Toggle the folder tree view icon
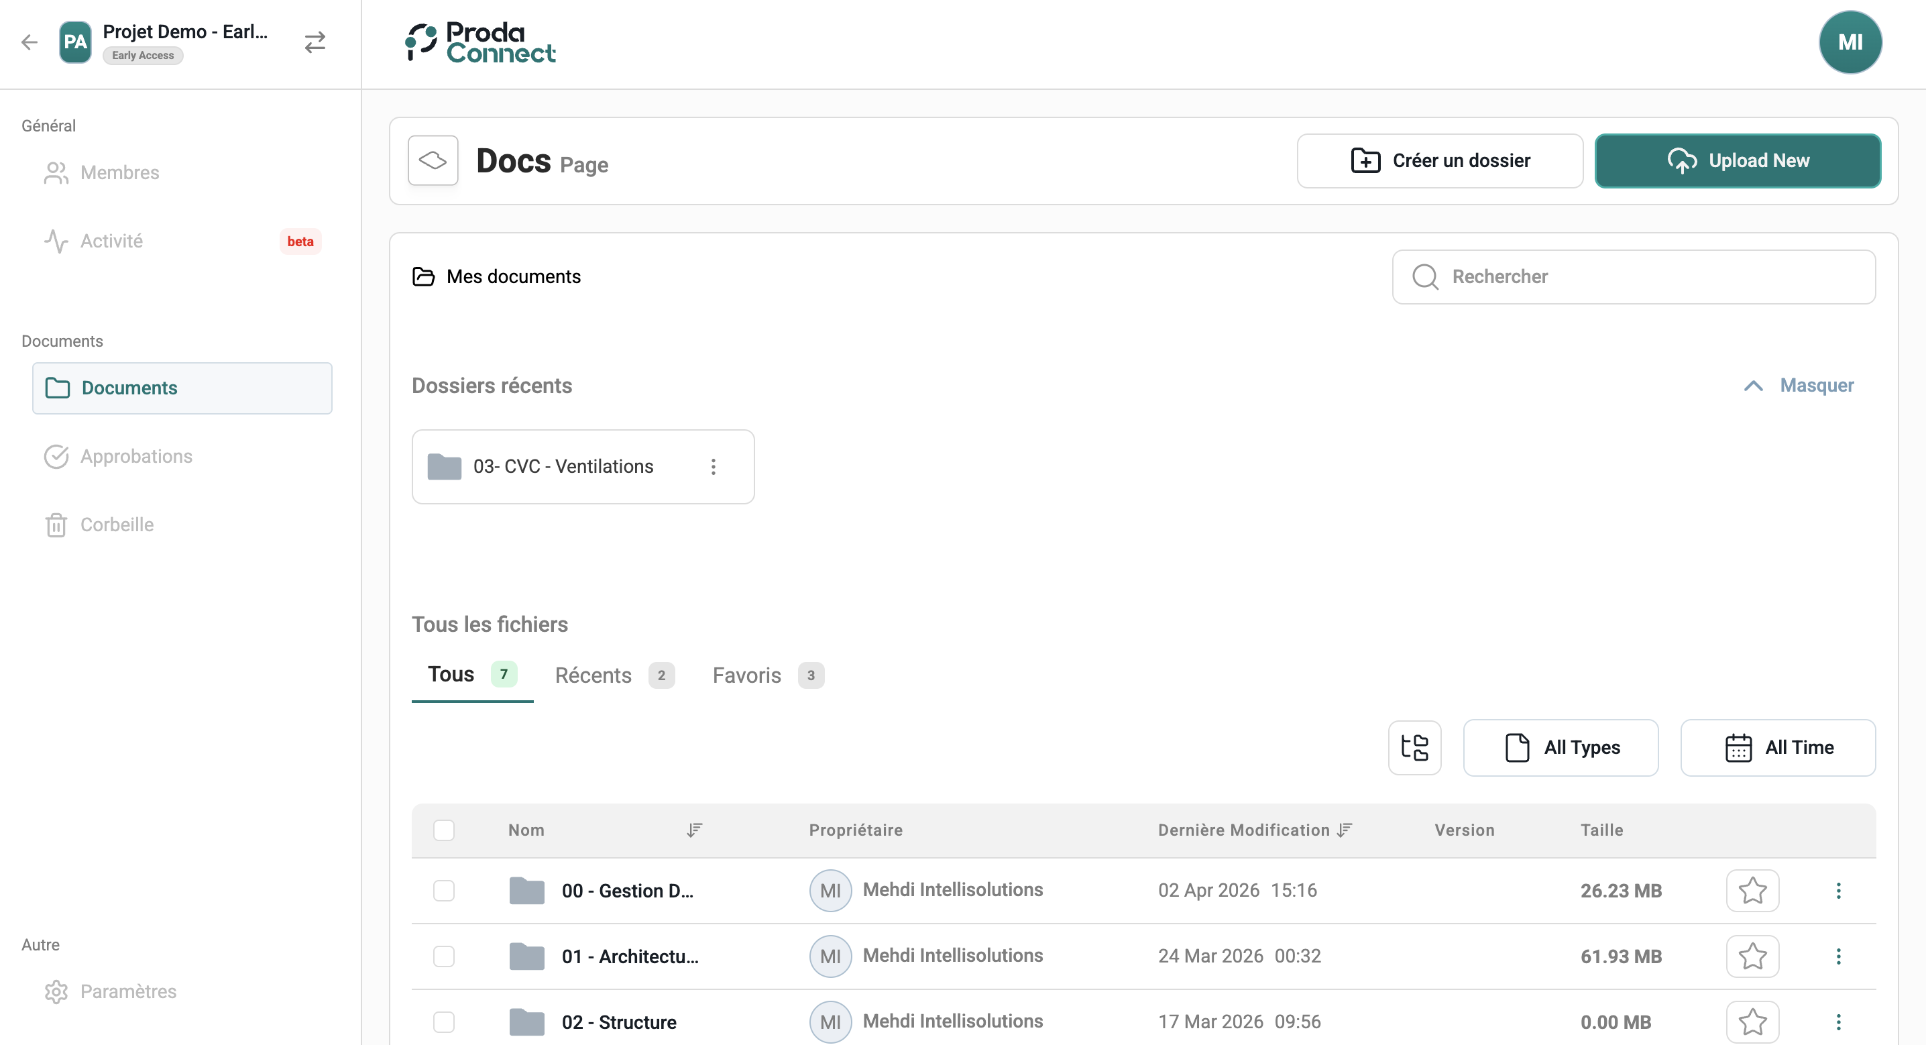 point(1414,747)
